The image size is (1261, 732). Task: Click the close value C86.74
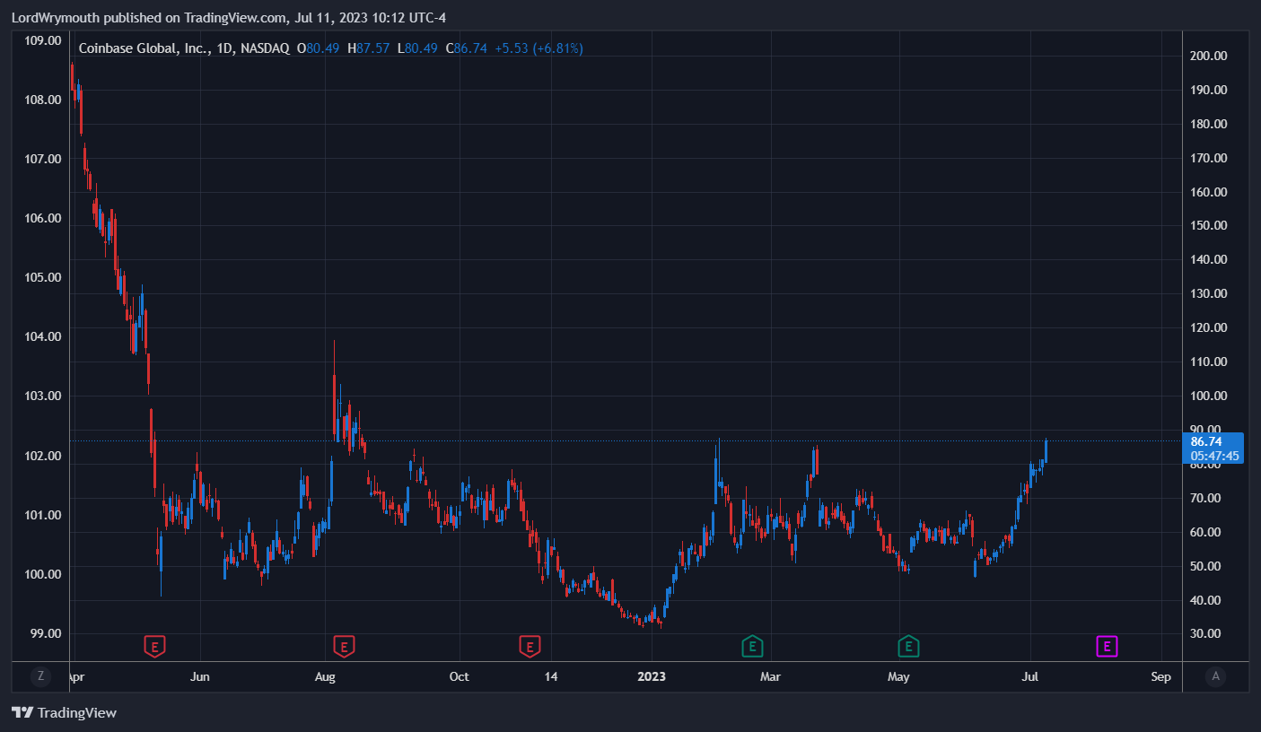467,48
